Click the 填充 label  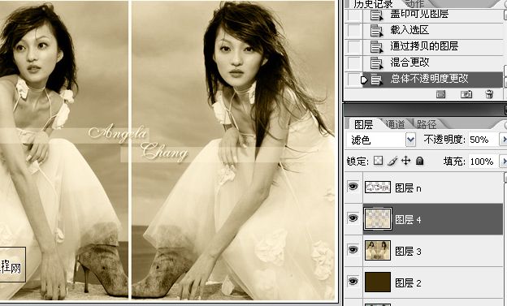pyautogui.click(x=455, y=161)
